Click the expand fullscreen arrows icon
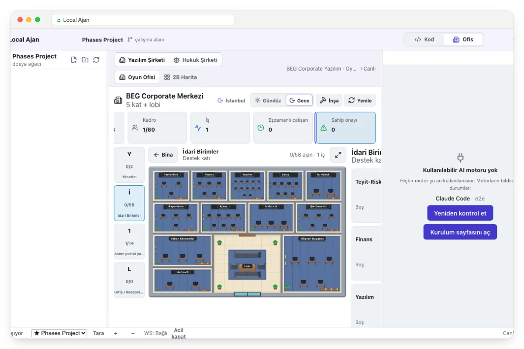The width and height of the screenshot is (524, 349). tap(338, 155)
